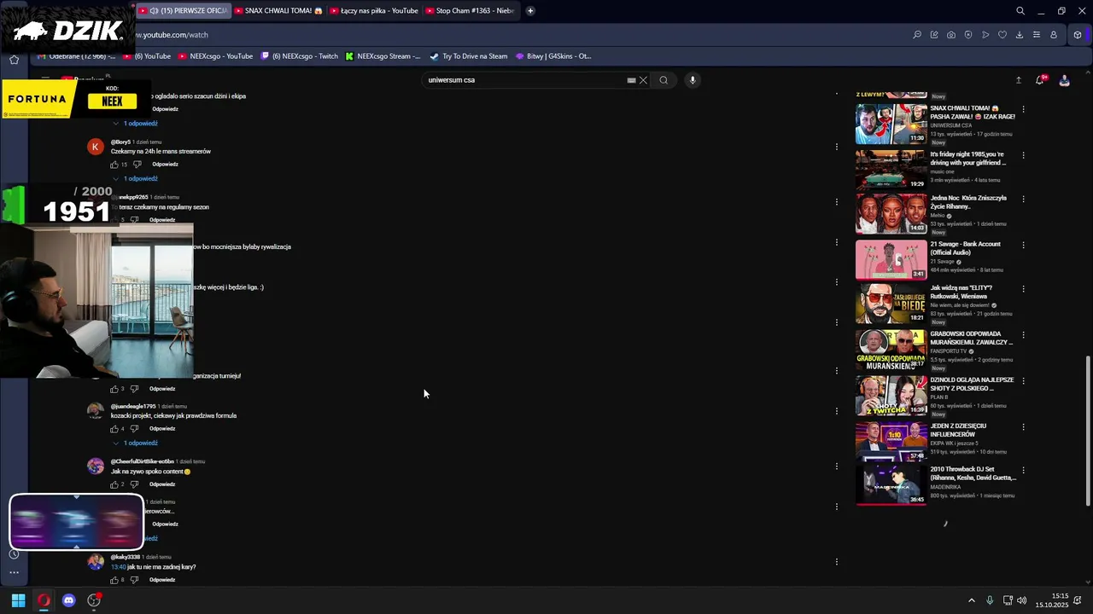The image size is (1093, 614).
Task: Open the on-screen keyboard in the search box
Action: point(631,80)
